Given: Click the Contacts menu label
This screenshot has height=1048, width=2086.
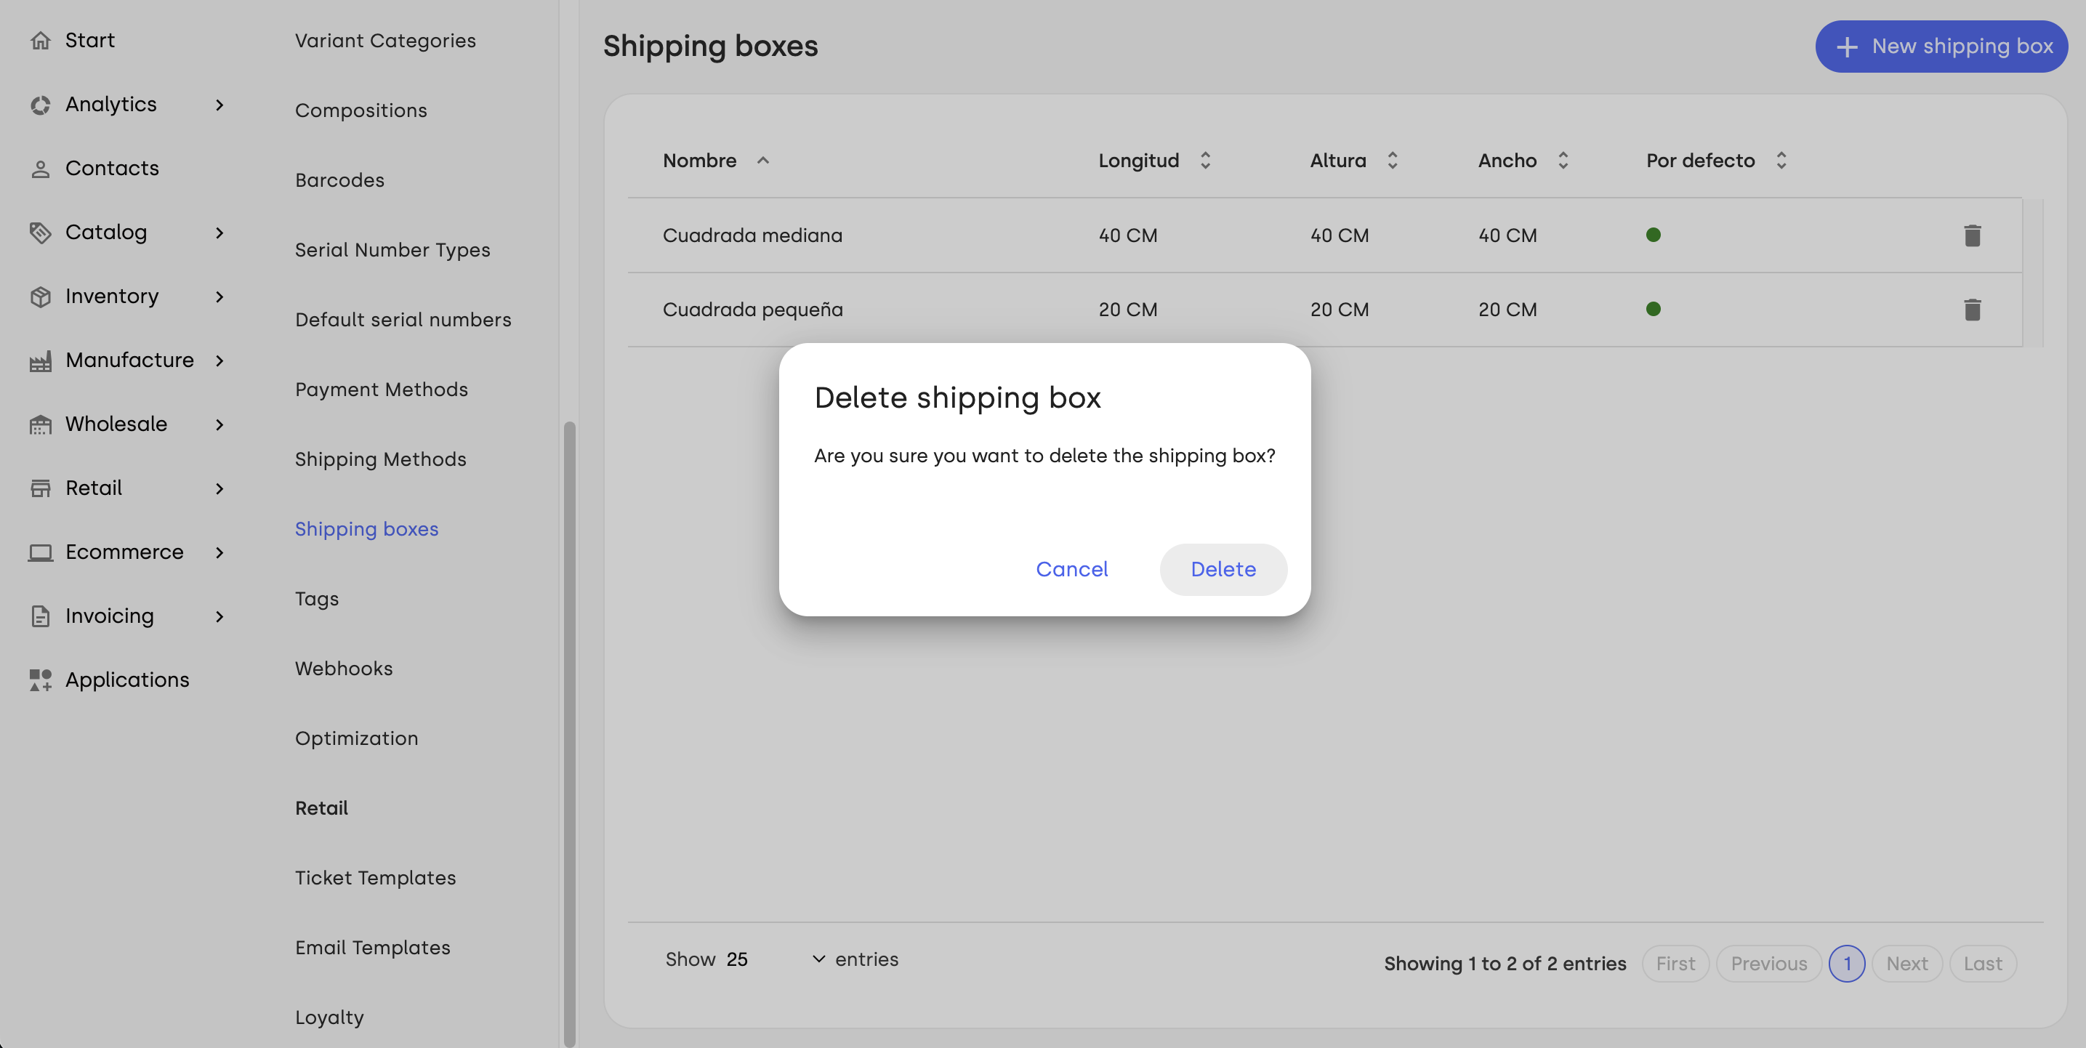Looking at the screenshot, I should pyautogui.click(x=112, y=169).
